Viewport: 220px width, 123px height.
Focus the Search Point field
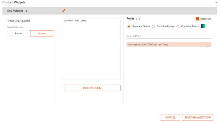pyautogui.click(x=169, y=36)
